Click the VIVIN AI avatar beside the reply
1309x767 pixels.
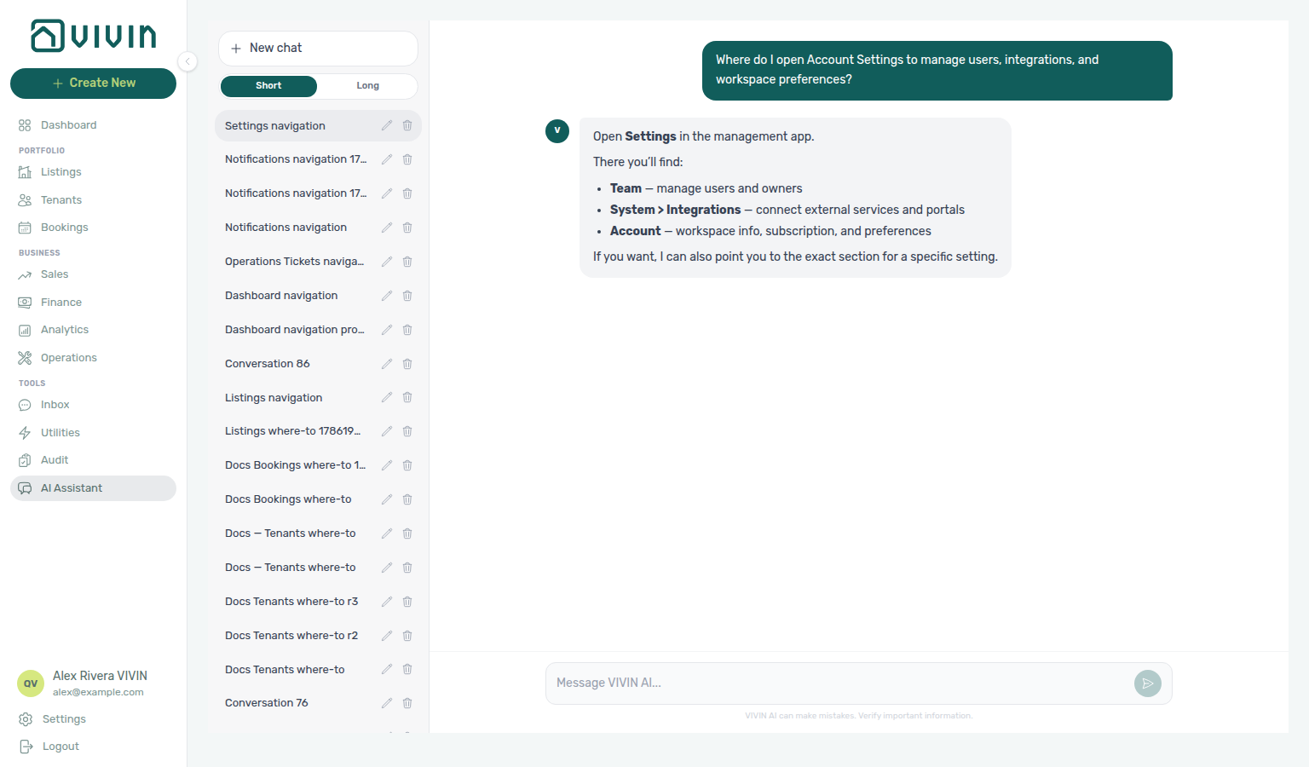tap(557, 131)
